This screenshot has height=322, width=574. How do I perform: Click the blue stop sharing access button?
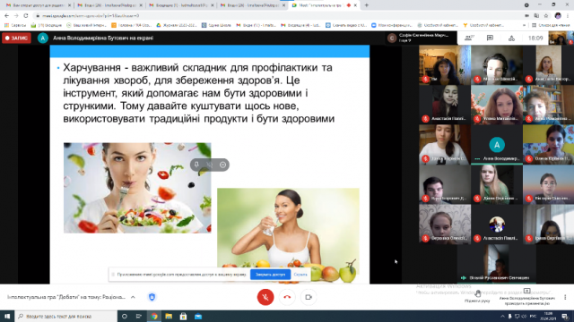point(270,275)
